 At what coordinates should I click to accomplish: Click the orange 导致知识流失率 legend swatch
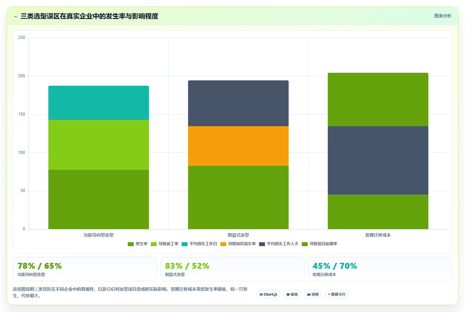223,244
